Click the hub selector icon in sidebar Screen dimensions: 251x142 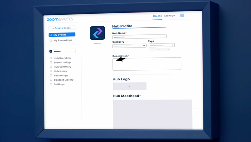tap(51, 51)
